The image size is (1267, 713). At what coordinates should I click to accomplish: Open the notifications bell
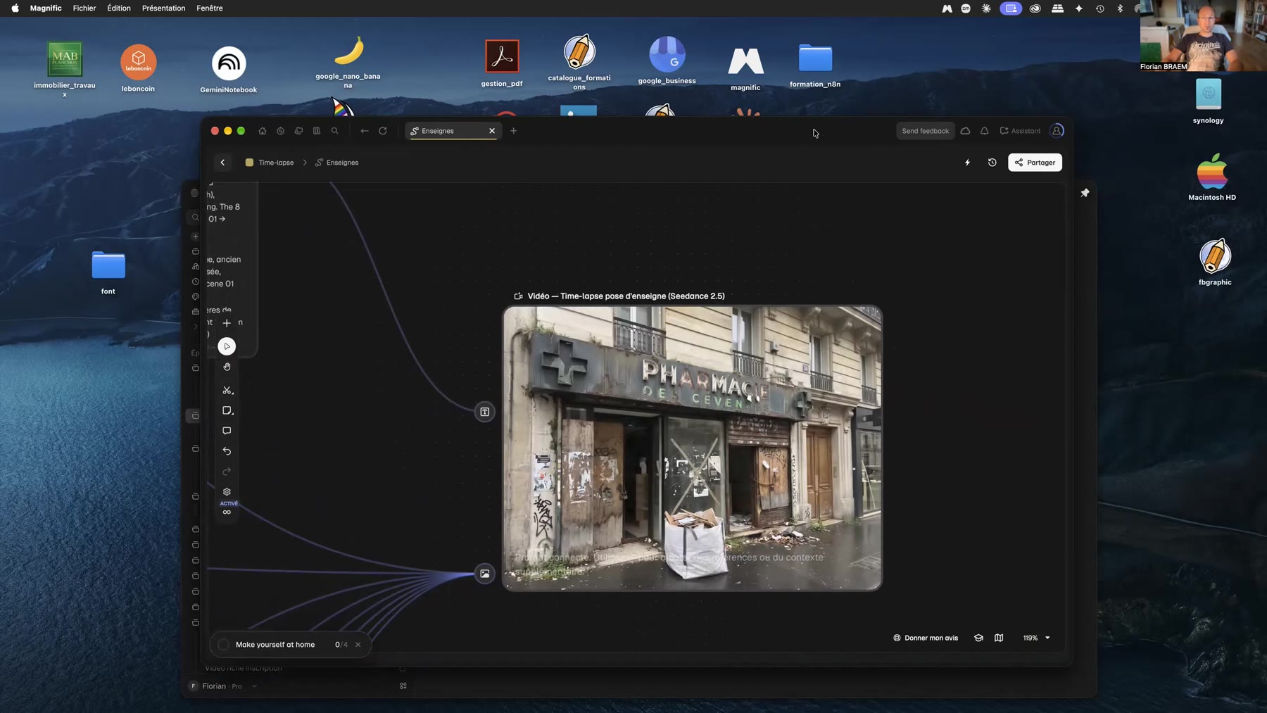pos(985,131)
